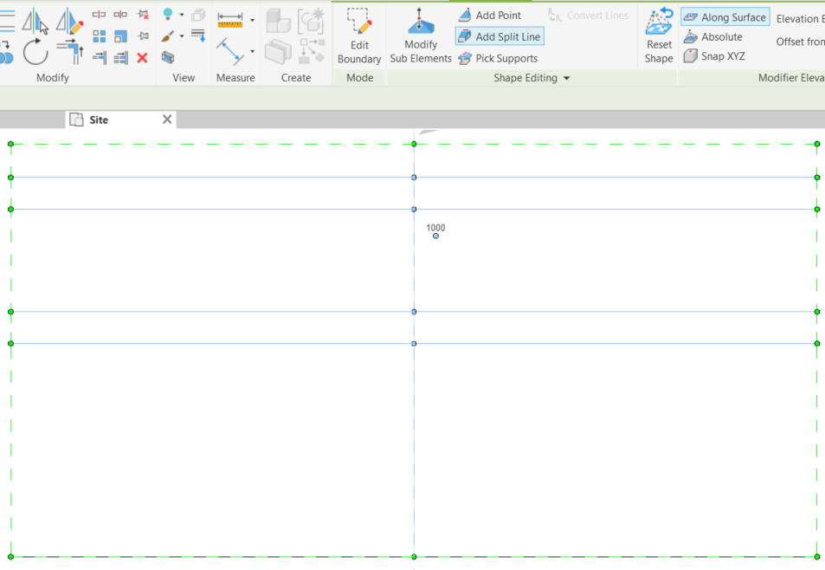This screenshot has height=570, width=825.
Task: Select the Split with Gap tool
Action: [120, 15]
